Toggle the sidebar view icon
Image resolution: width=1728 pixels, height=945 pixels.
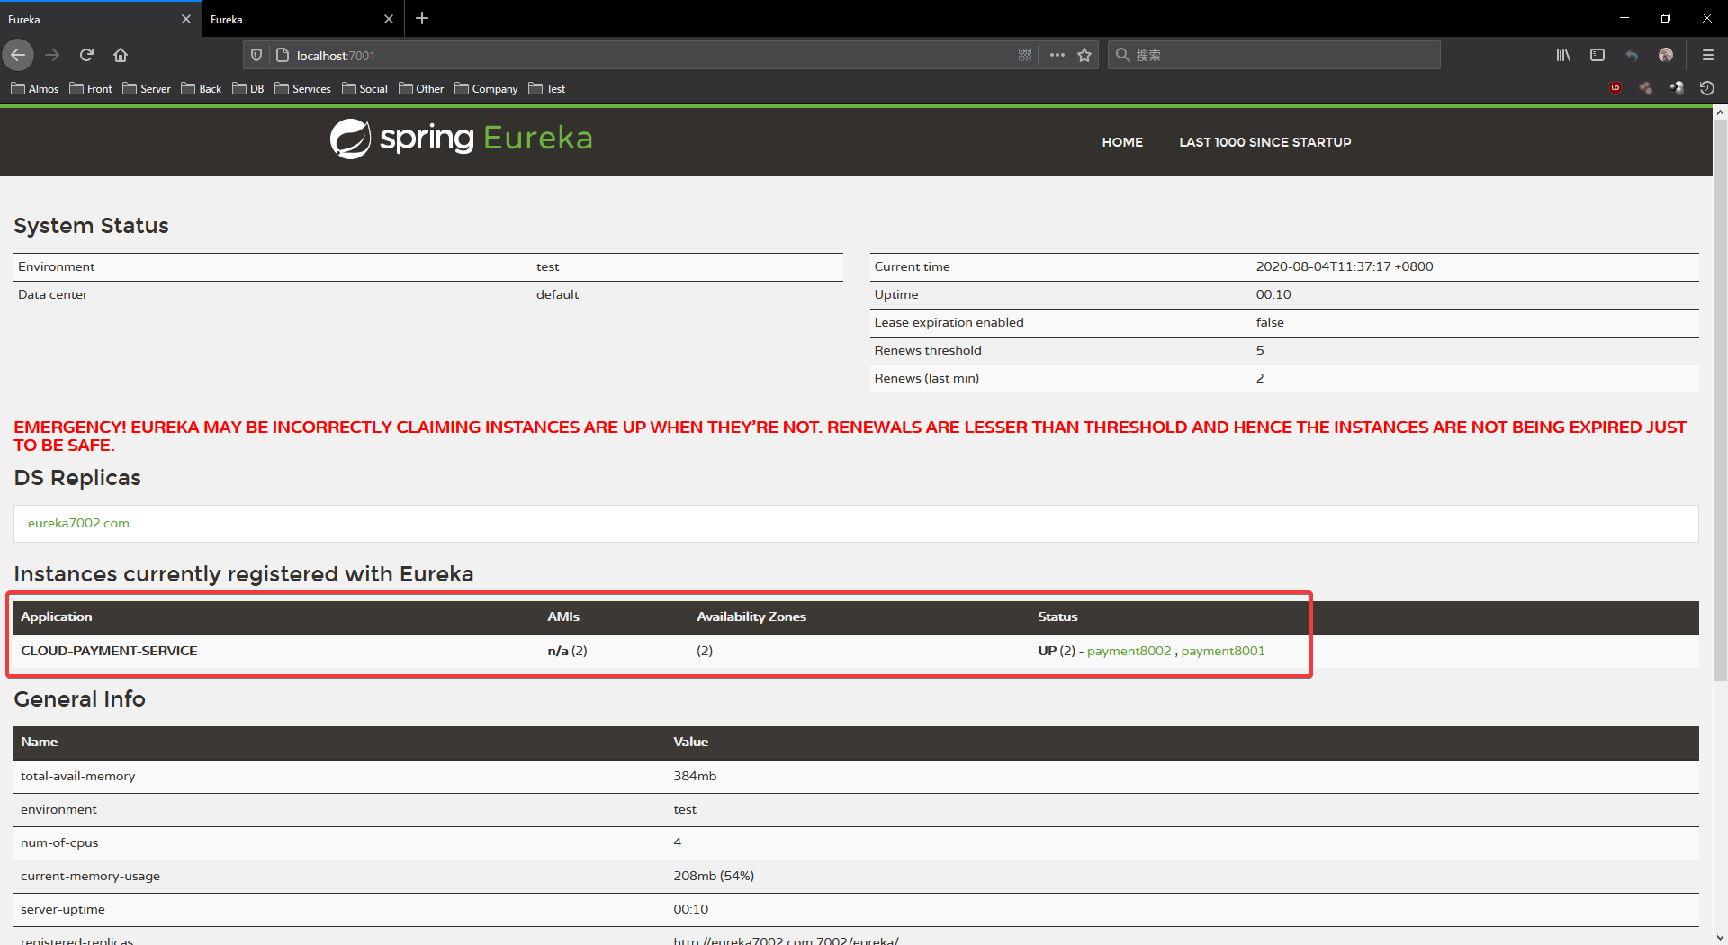point(1597,55)
